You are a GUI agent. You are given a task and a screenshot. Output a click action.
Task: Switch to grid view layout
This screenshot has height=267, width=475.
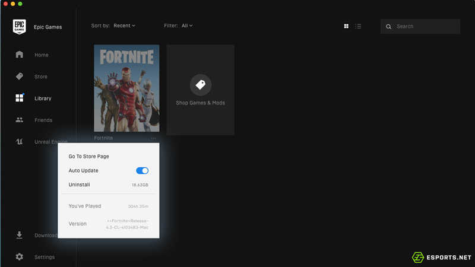tap(346, 26)
